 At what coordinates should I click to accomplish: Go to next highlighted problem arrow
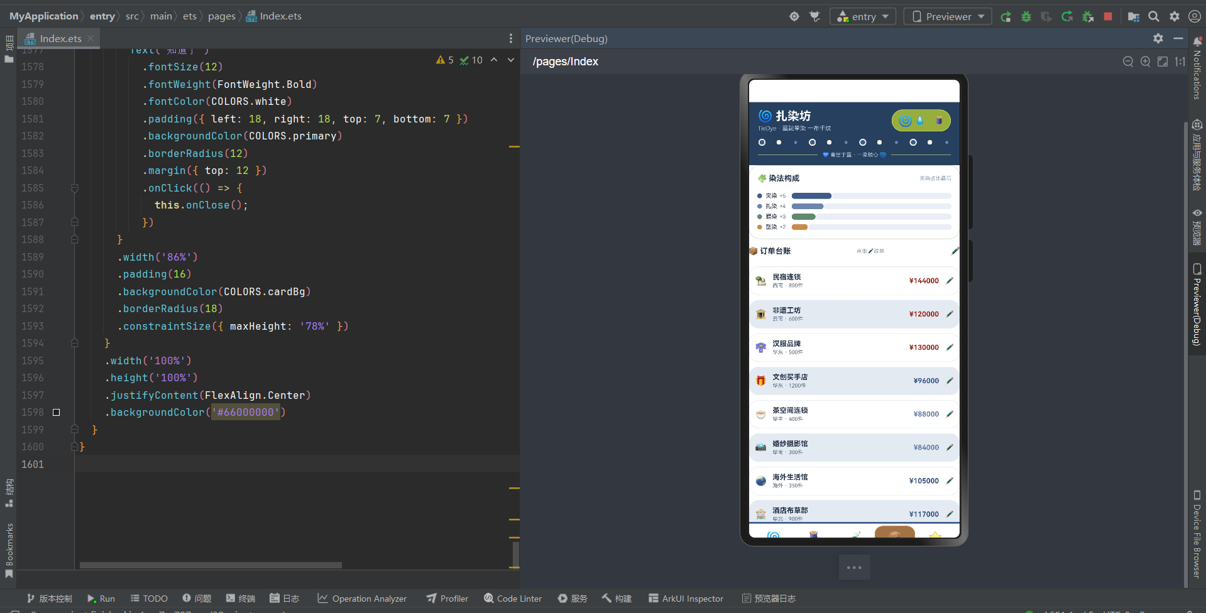[511, 60]
